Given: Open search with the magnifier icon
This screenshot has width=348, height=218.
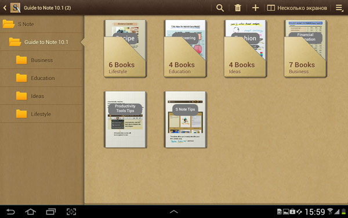Looking at the screenshot, I should click(220, 8).
